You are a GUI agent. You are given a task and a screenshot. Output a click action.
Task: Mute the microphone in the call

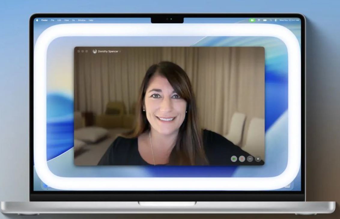pos(242,159)
